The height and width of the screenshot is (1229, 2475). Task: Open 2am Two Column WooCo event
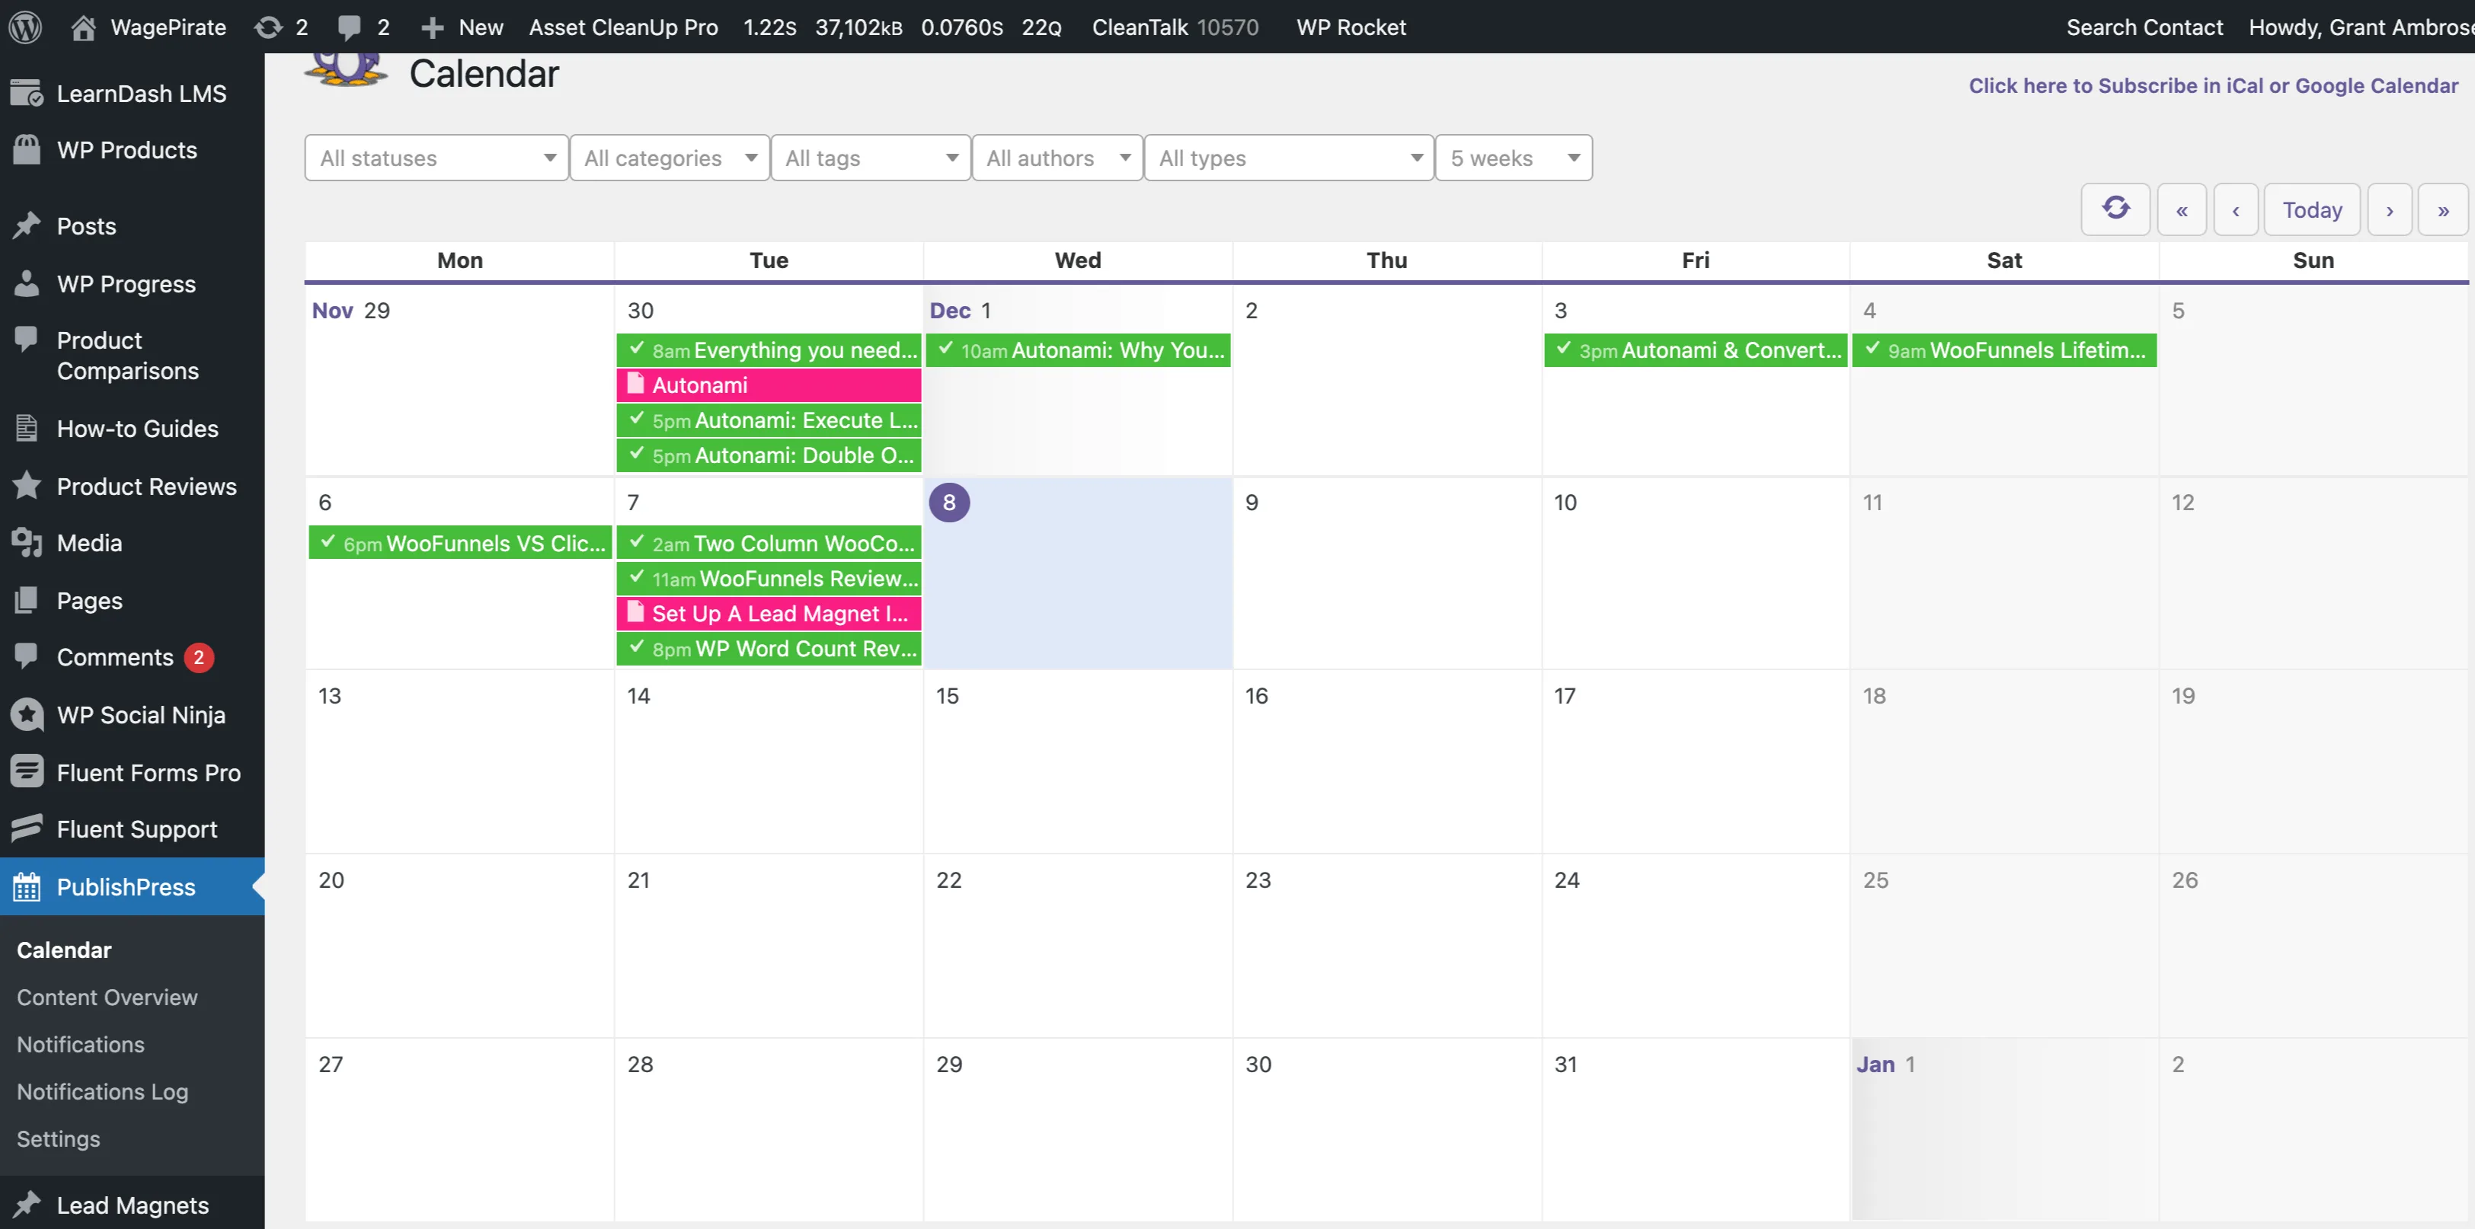click(769, 542)
